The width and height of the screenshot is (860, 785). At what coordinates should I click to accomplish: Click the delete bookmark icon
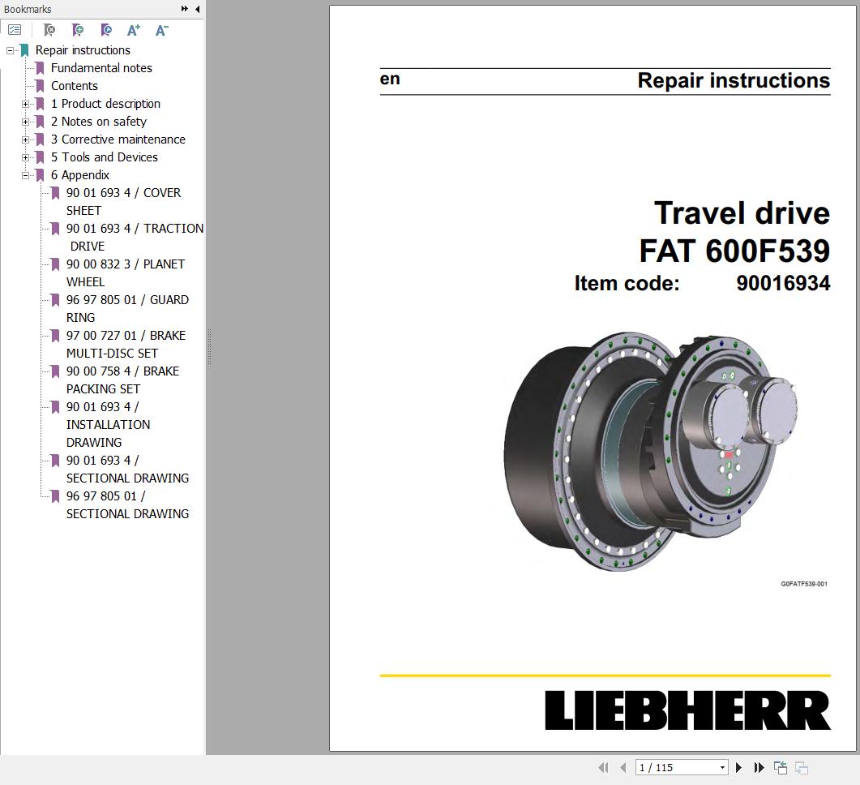click(49, 30)
